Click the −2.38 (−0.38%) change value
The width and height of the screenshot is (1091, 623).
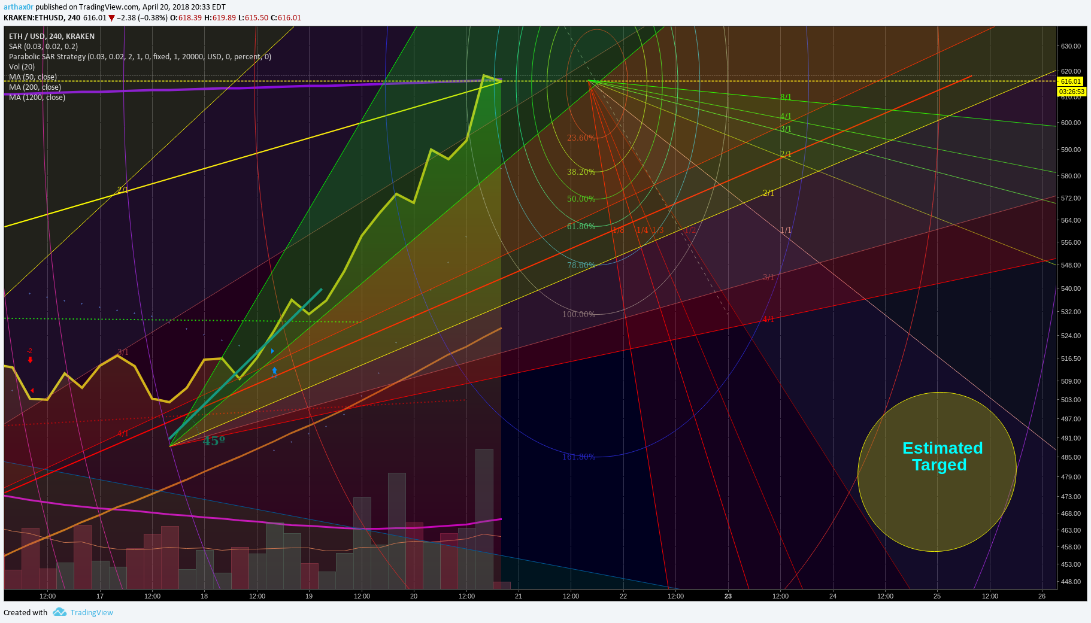(143, 18)
